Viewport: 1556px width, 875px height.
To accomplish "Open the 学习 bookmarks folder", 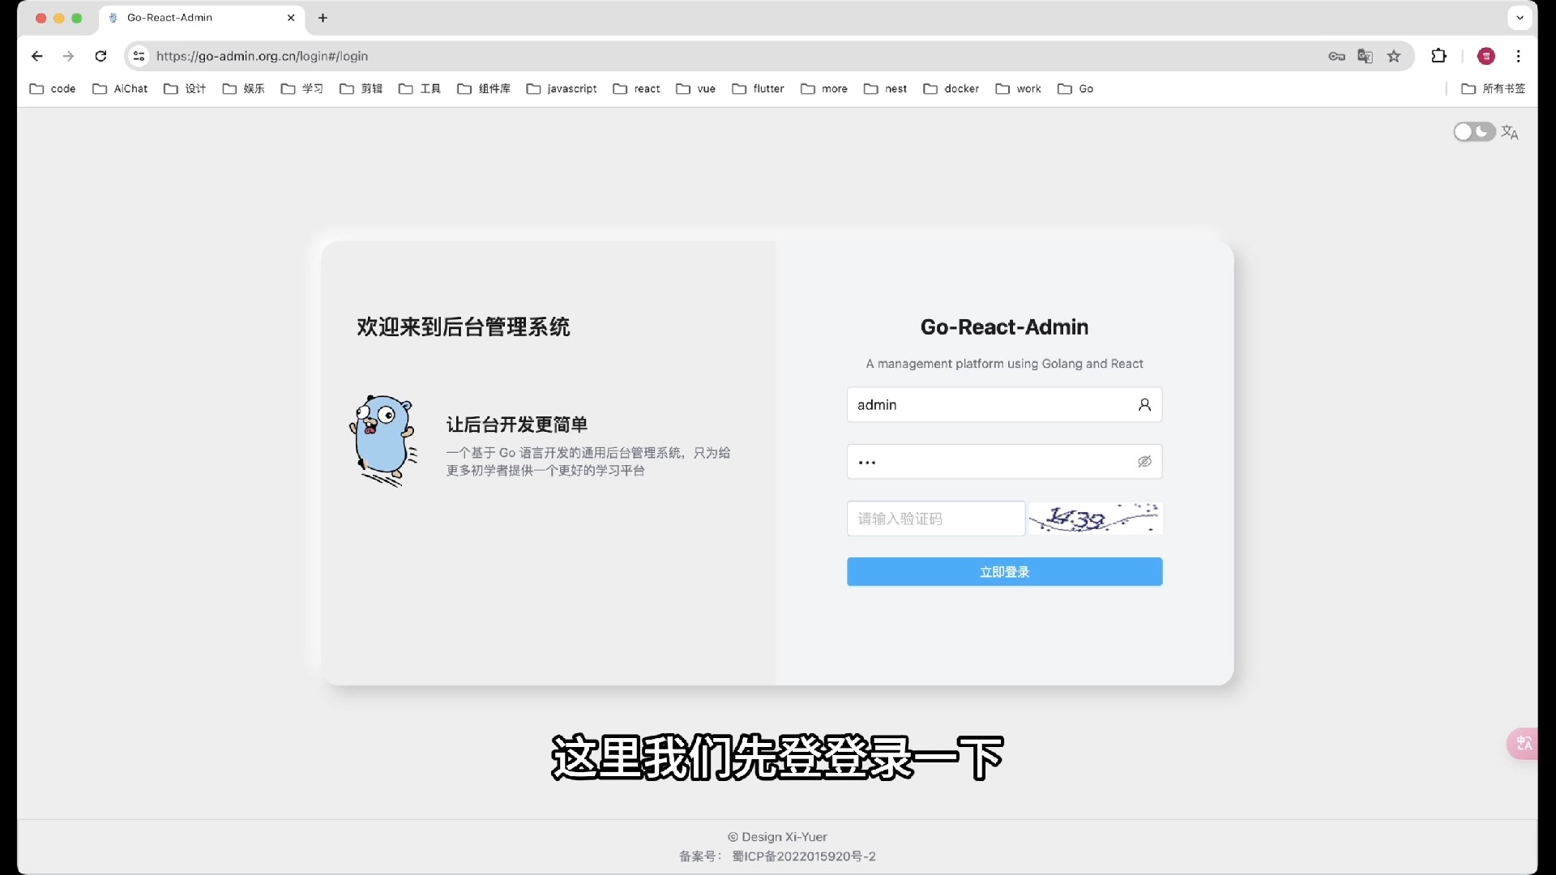I will coord(302,89).
